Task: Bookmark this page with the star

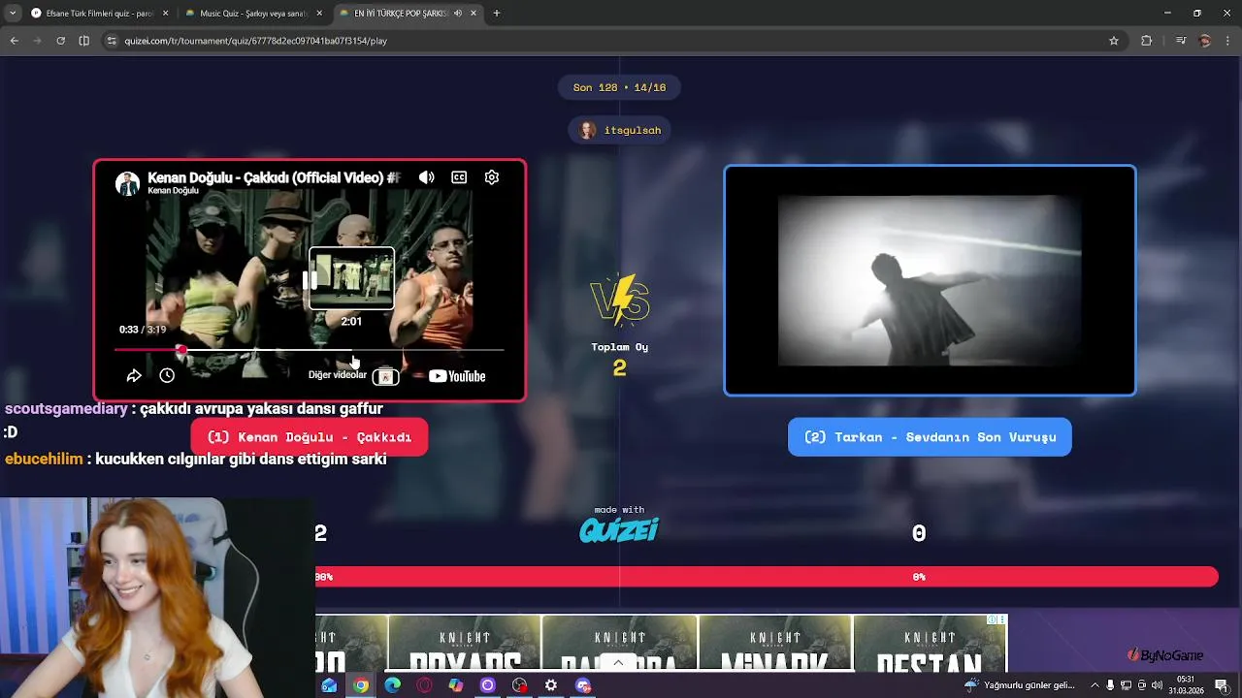Action: tap(1114, 41)
